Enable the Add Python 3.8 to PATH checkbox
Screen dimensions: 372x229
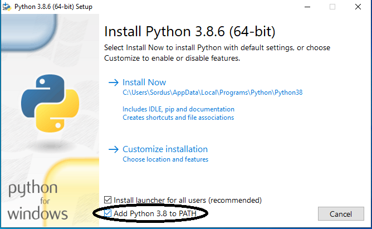point(108,213)
